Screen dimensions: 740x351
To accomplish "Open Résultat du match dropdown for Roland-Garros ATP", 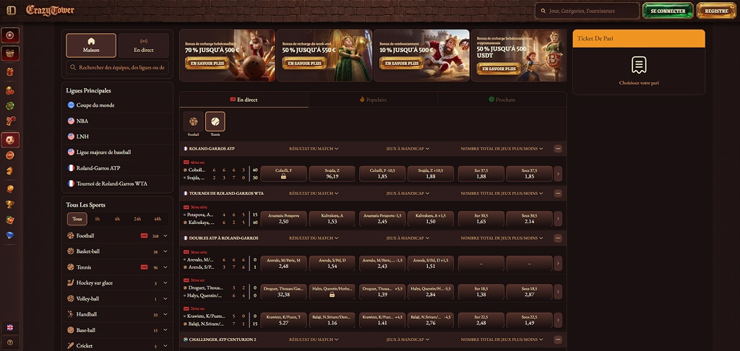I will [x=314, y=149].
